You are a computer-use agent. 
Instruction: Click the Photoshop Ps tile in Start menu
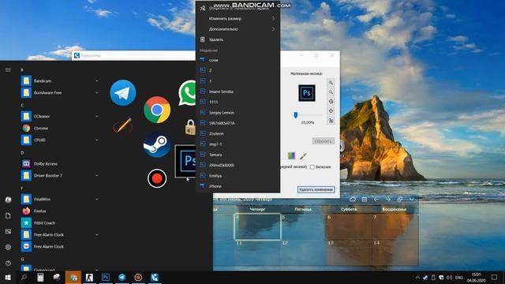(x=185, y=161)
